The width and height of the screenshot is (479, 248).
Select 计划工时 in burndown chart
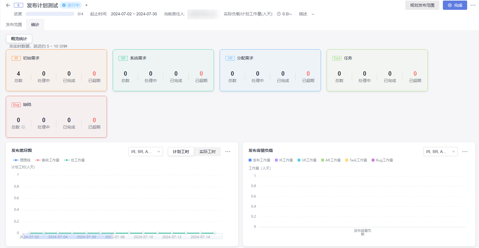[181, 152]
